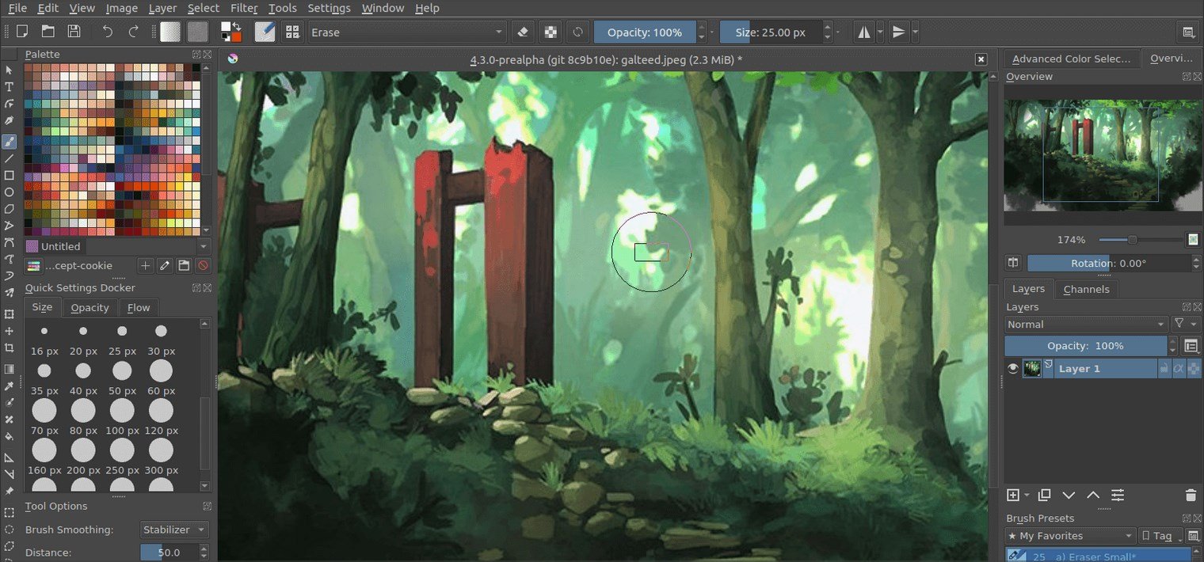Image resolution: width=1204 pixels, height=562 pixels.
Task: Open the workspace chooser icon
Action: (1188, 32)
